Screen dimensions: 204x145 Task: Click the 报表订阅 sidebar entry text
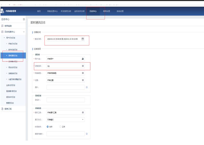8,109
